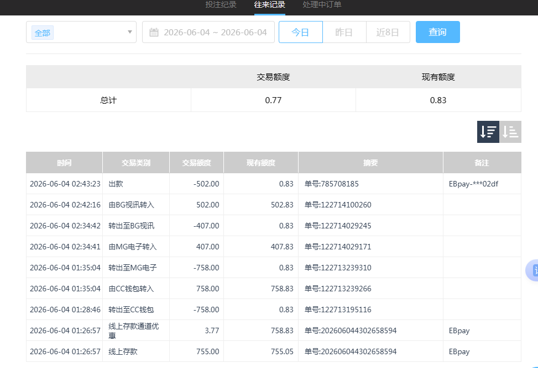The height and width of the screenshot is (368, 538).
Task: Select amount 3.77
Action: (x=212, y=330)
